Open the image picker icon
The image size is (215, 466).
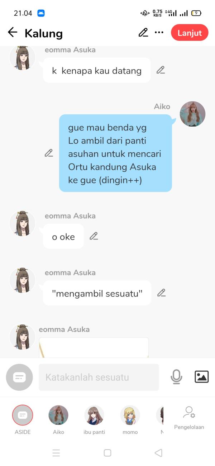[x=201, y=377]
